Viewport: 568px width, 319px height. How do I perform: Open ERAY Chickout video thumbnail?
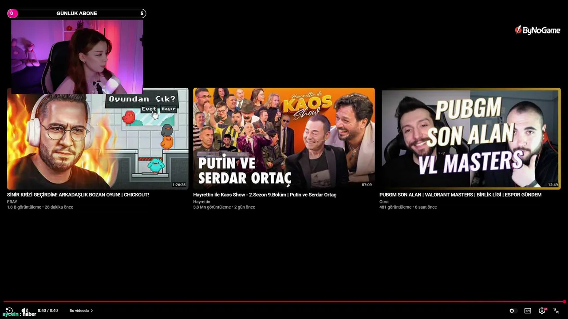[98, 139]
